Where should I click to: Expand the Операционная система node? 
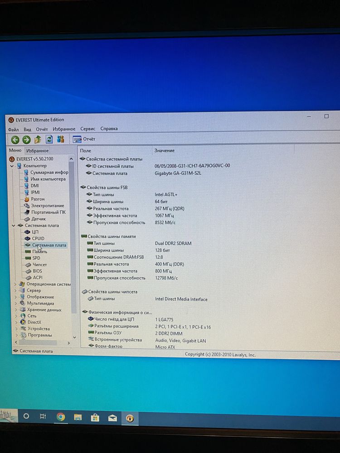pyautogui.click(x=15, y=284)
